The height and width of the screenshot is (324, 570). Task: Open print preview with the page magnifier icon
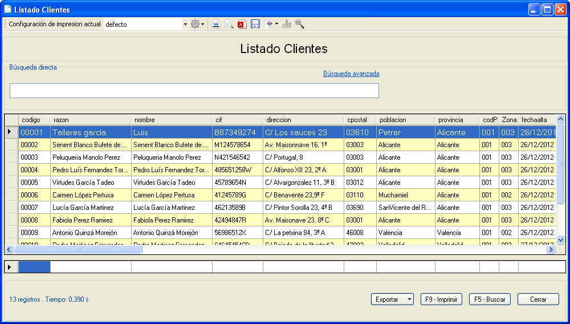tap(229, 24)
